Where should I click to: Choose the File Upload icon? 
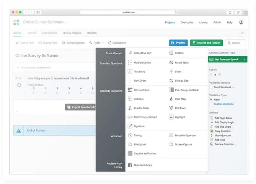(x=130, y=144)
